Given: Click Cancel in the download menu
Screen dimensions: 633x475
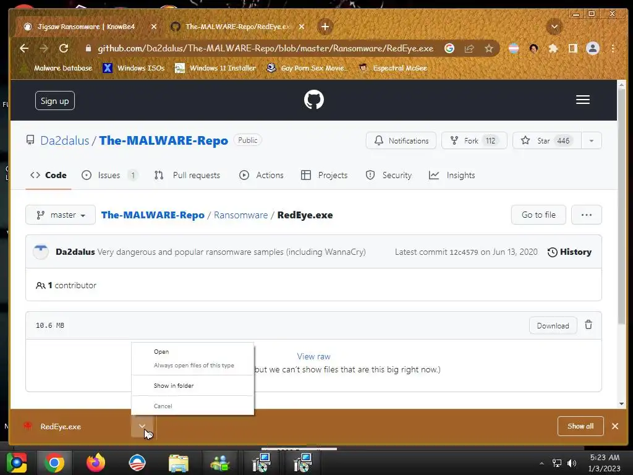Looking at the screenshot, I should point(193,406).
